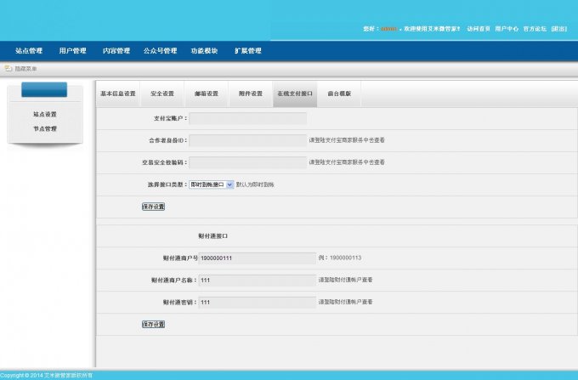Click the 请登陆财付通帐户查看 hint beside 财付通密钥

[x=345, y=302]
